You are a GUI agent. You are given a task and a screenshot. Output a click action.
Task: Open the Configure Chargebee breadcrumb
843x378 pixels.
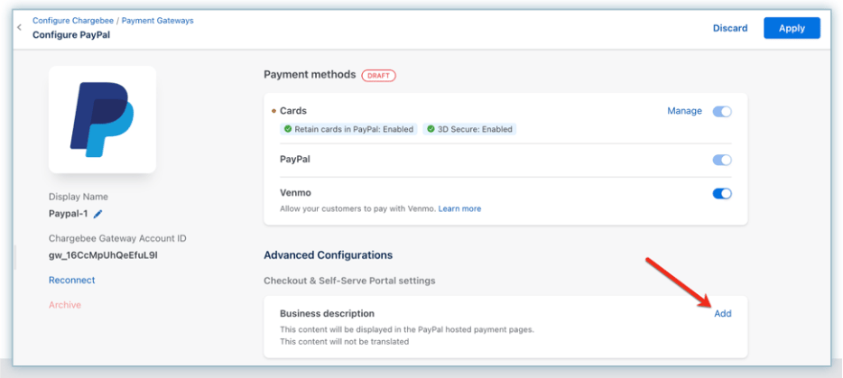pyautogui.click(x=73, y=20)
